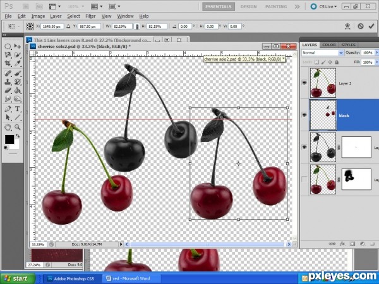Toggle maintain aspect ratio link

137,27
